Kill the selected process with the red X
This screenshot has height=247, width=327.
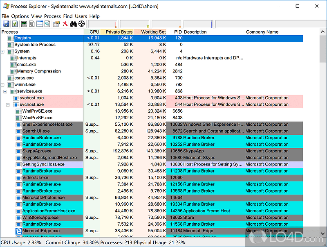pyautogui.click(x=65, y=23)
